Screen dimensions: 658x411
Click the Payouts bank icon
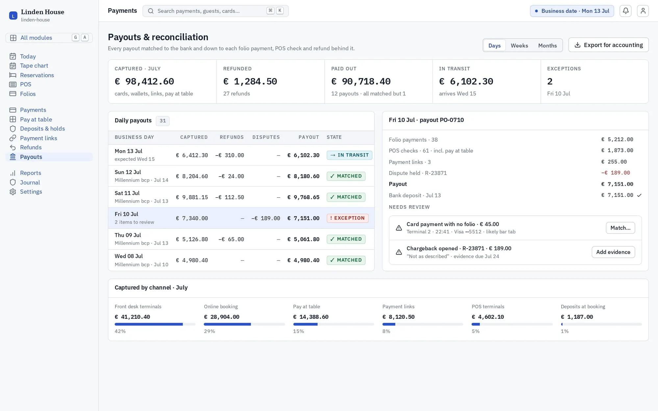click(x=13, y=157)
